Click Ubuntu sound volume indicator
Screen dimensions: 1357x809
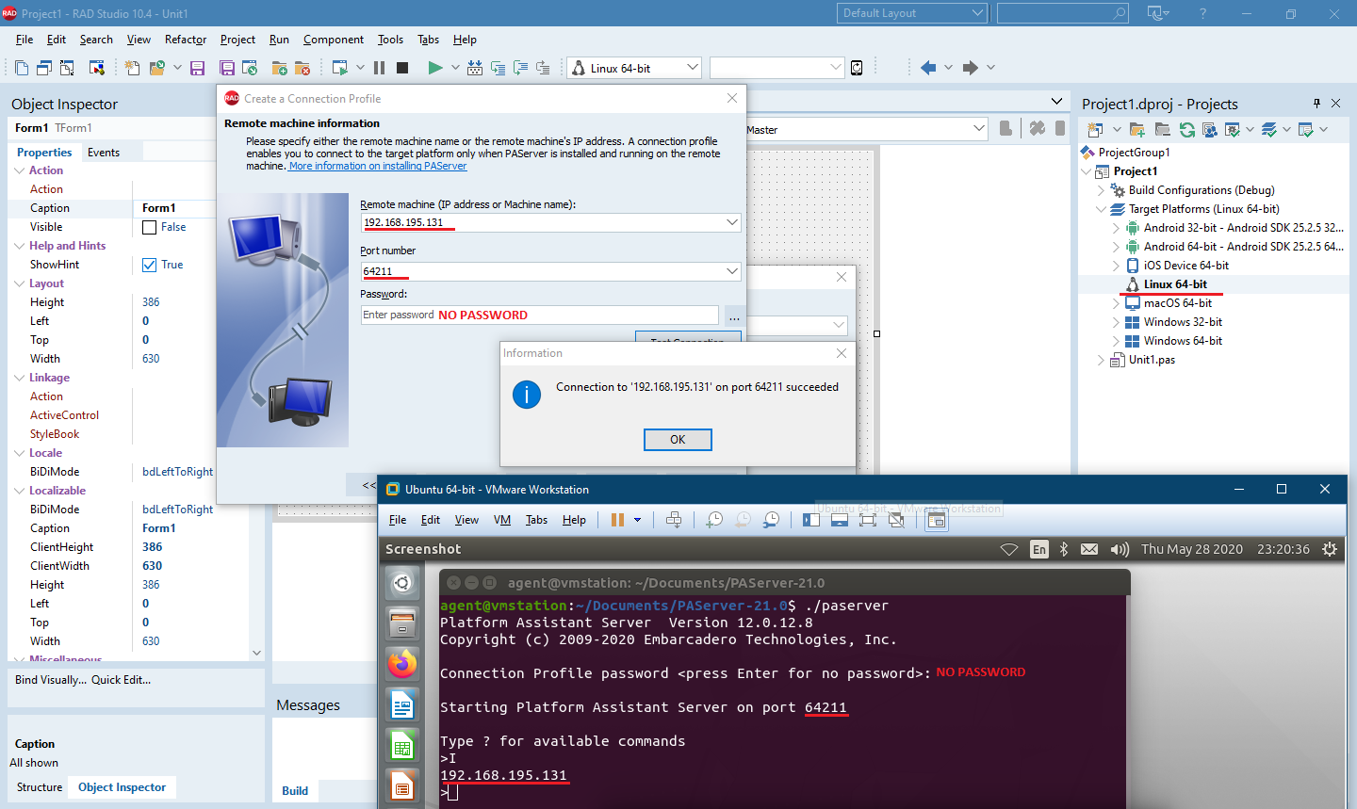[x=1120, y=549]
